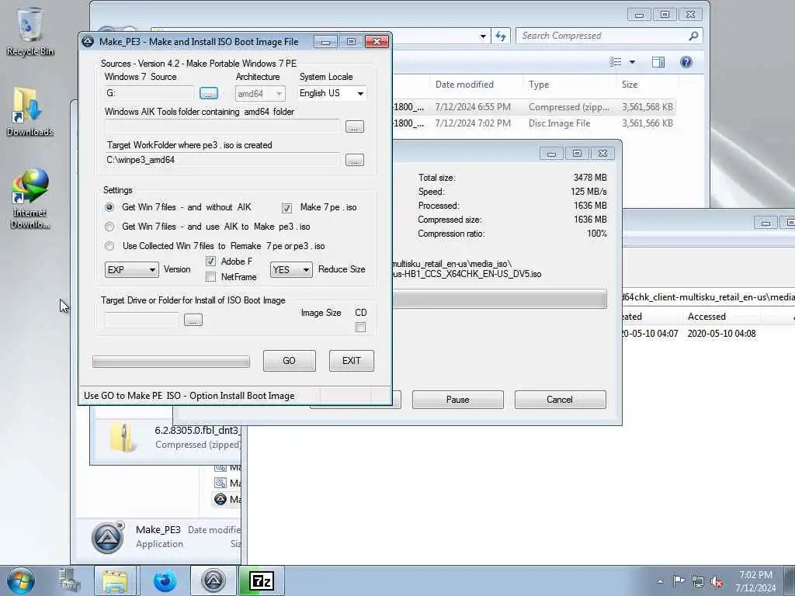Open the YES Reduce Size dropdown
The image size is (795, 596).
point(291,269)
